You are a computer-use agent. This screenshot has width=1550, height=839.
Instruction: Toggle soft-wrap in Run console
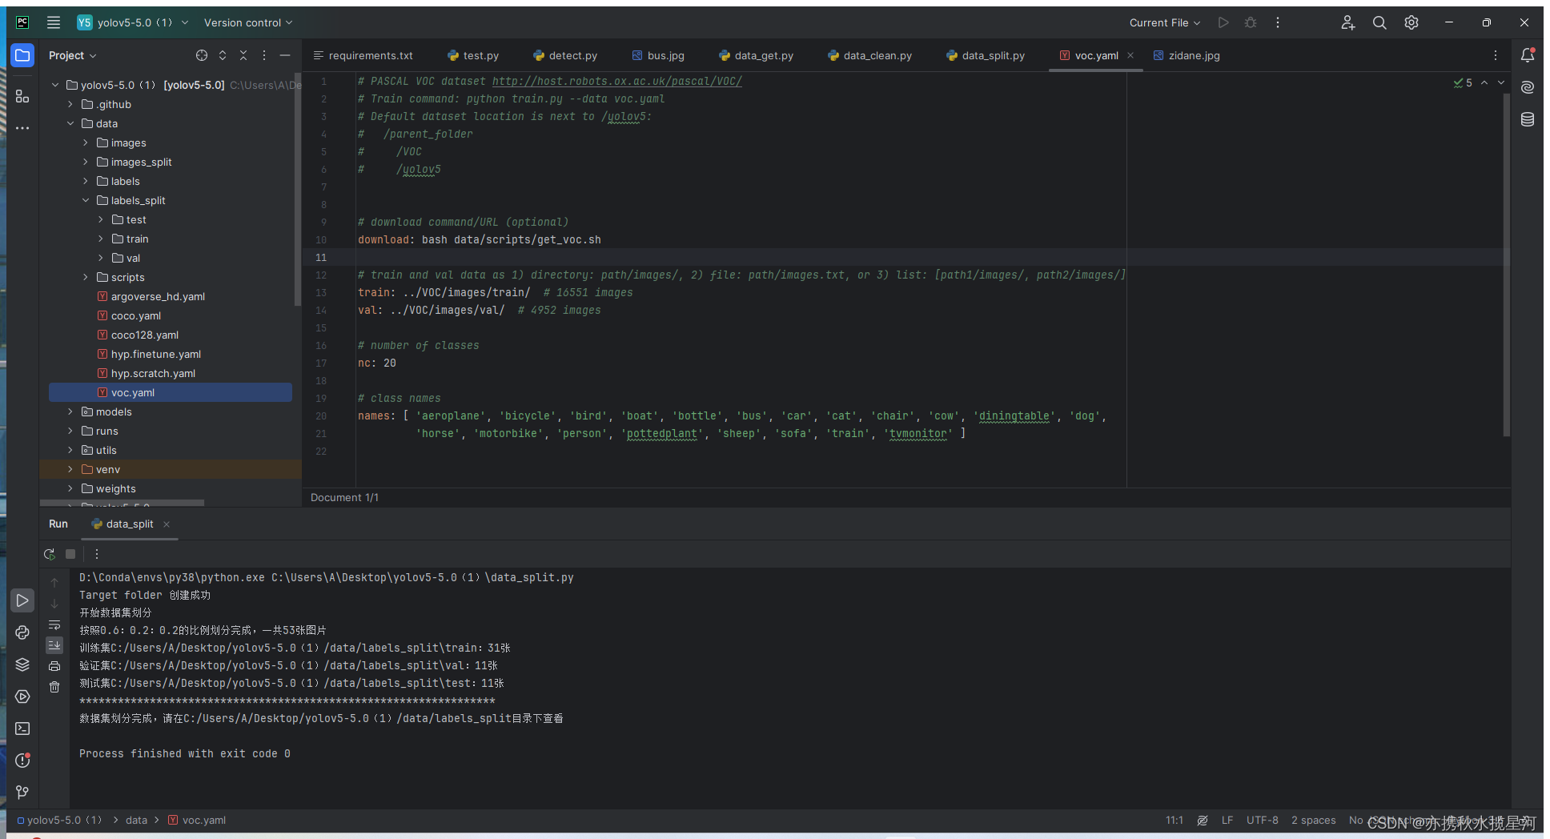[54, 624]
